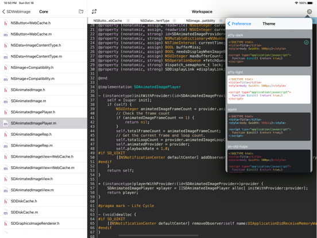The image size is (317, 238).
Task: Select the a11y-light theme preview
Action: 269,90
